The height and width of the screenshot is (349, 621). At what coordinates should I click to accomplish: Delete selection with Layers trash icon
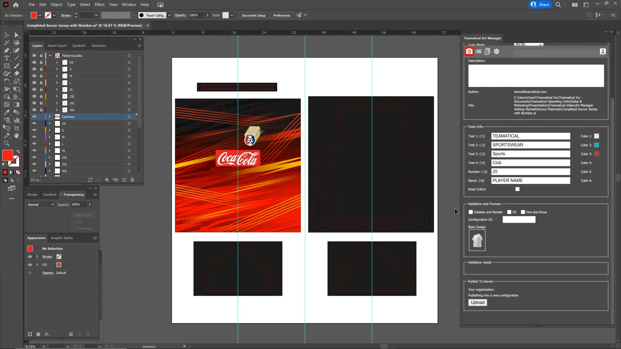pos(132,180)
